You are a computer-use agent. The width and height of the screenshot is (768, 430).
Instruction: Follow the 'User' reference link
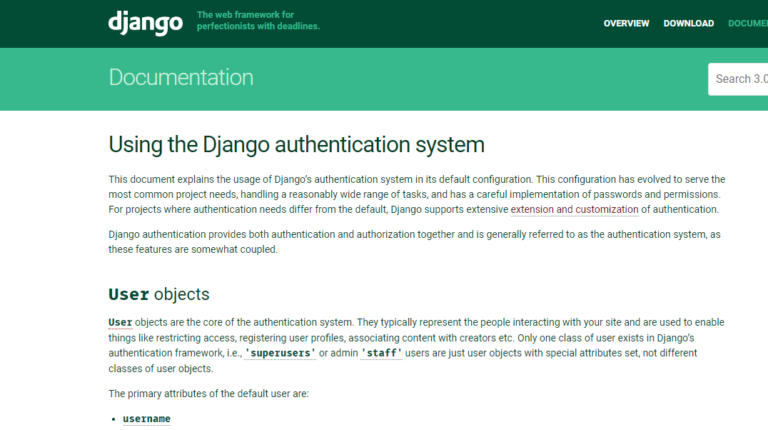[119, 322]
